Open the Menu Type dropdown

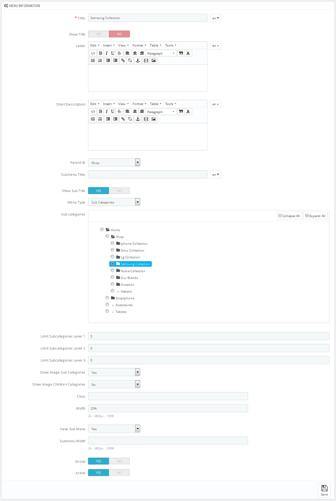point(114,202)
